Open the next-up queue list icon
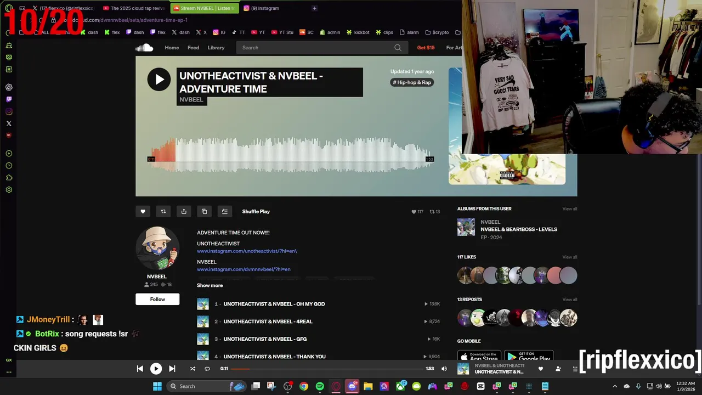The image size is (702, 395). [x=575, y=369]
